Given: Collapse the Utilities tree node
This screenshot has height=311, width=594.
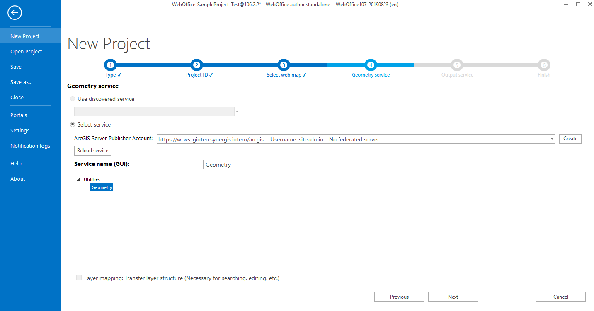Looking at the screenshot, I should pos(78,179).
